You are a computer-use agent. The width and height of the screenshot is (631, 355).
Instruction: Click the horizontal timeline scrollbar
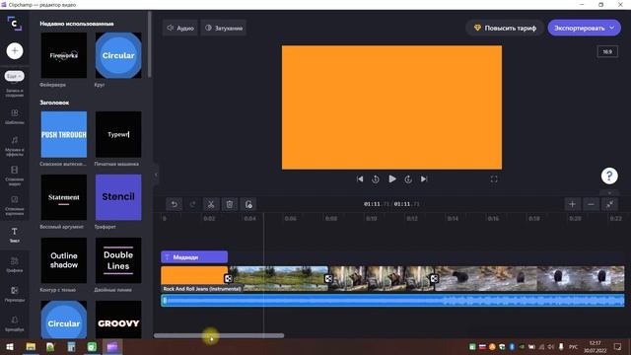click(x=219, y=335)
